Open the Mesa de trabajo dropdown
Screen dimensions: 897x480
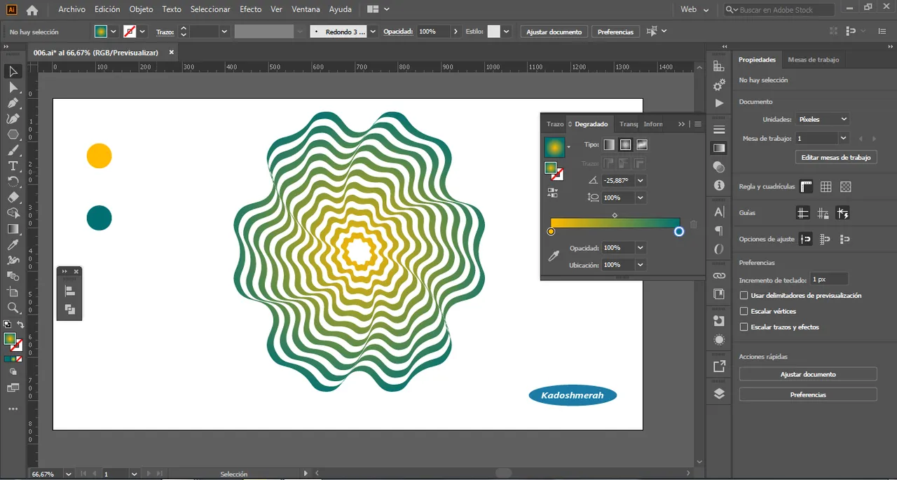[843, 139]
